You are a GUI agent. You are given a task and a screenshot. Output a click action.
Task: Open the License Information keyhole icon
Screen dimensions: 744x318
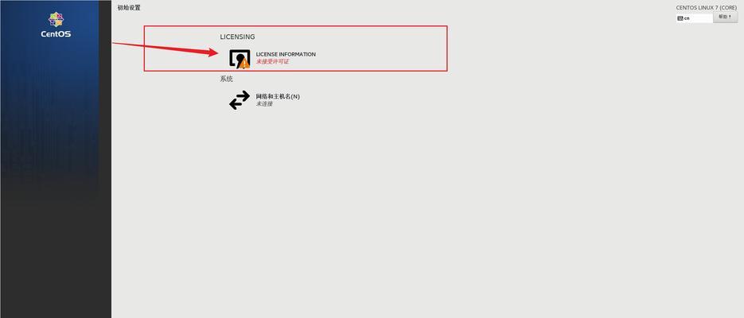coord(240,58)
